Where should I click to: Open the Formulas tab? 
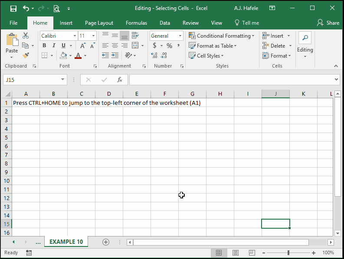pyautogui.click(x=137, y=23)
